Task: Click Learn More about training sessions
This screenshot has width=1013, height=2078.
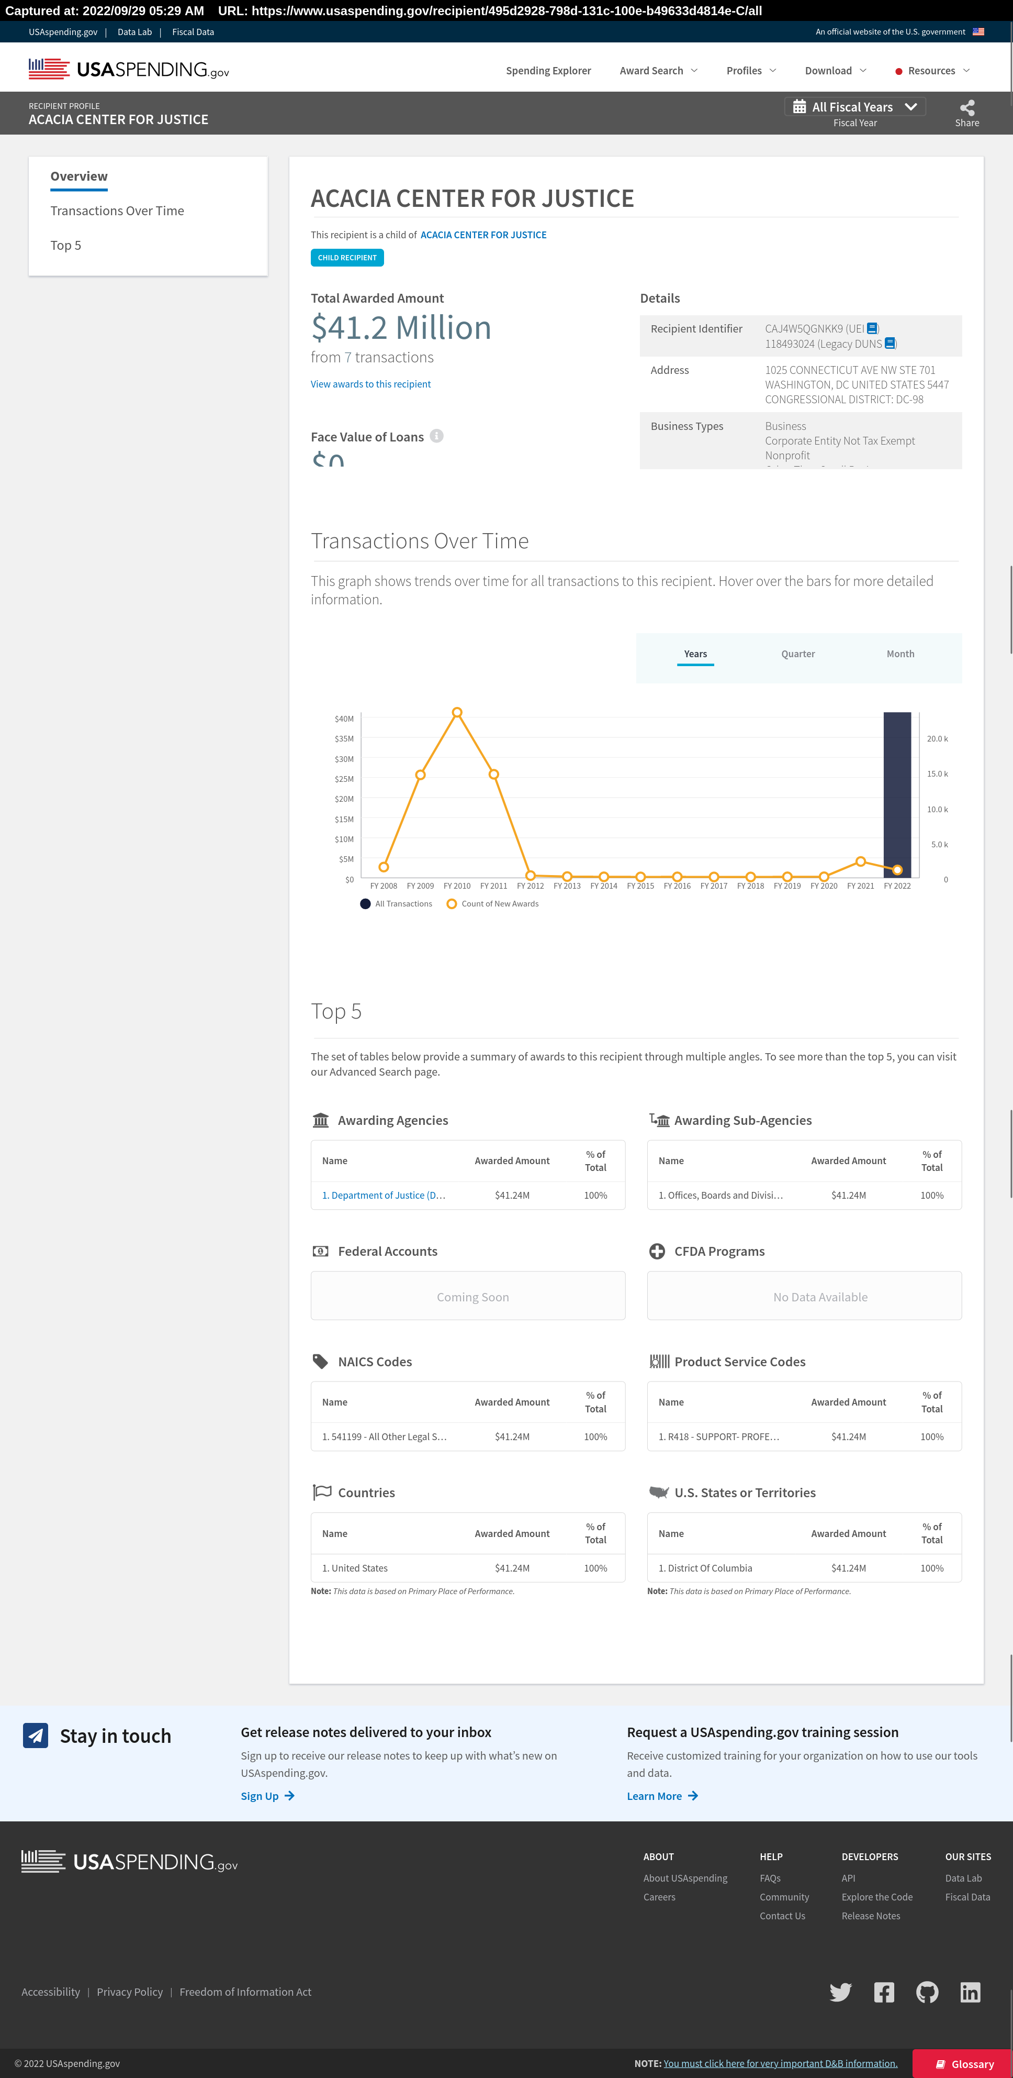Action: tap(655, 1796)
